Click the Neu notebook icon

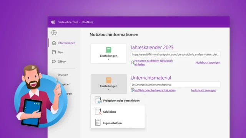[x=54, y=52]
